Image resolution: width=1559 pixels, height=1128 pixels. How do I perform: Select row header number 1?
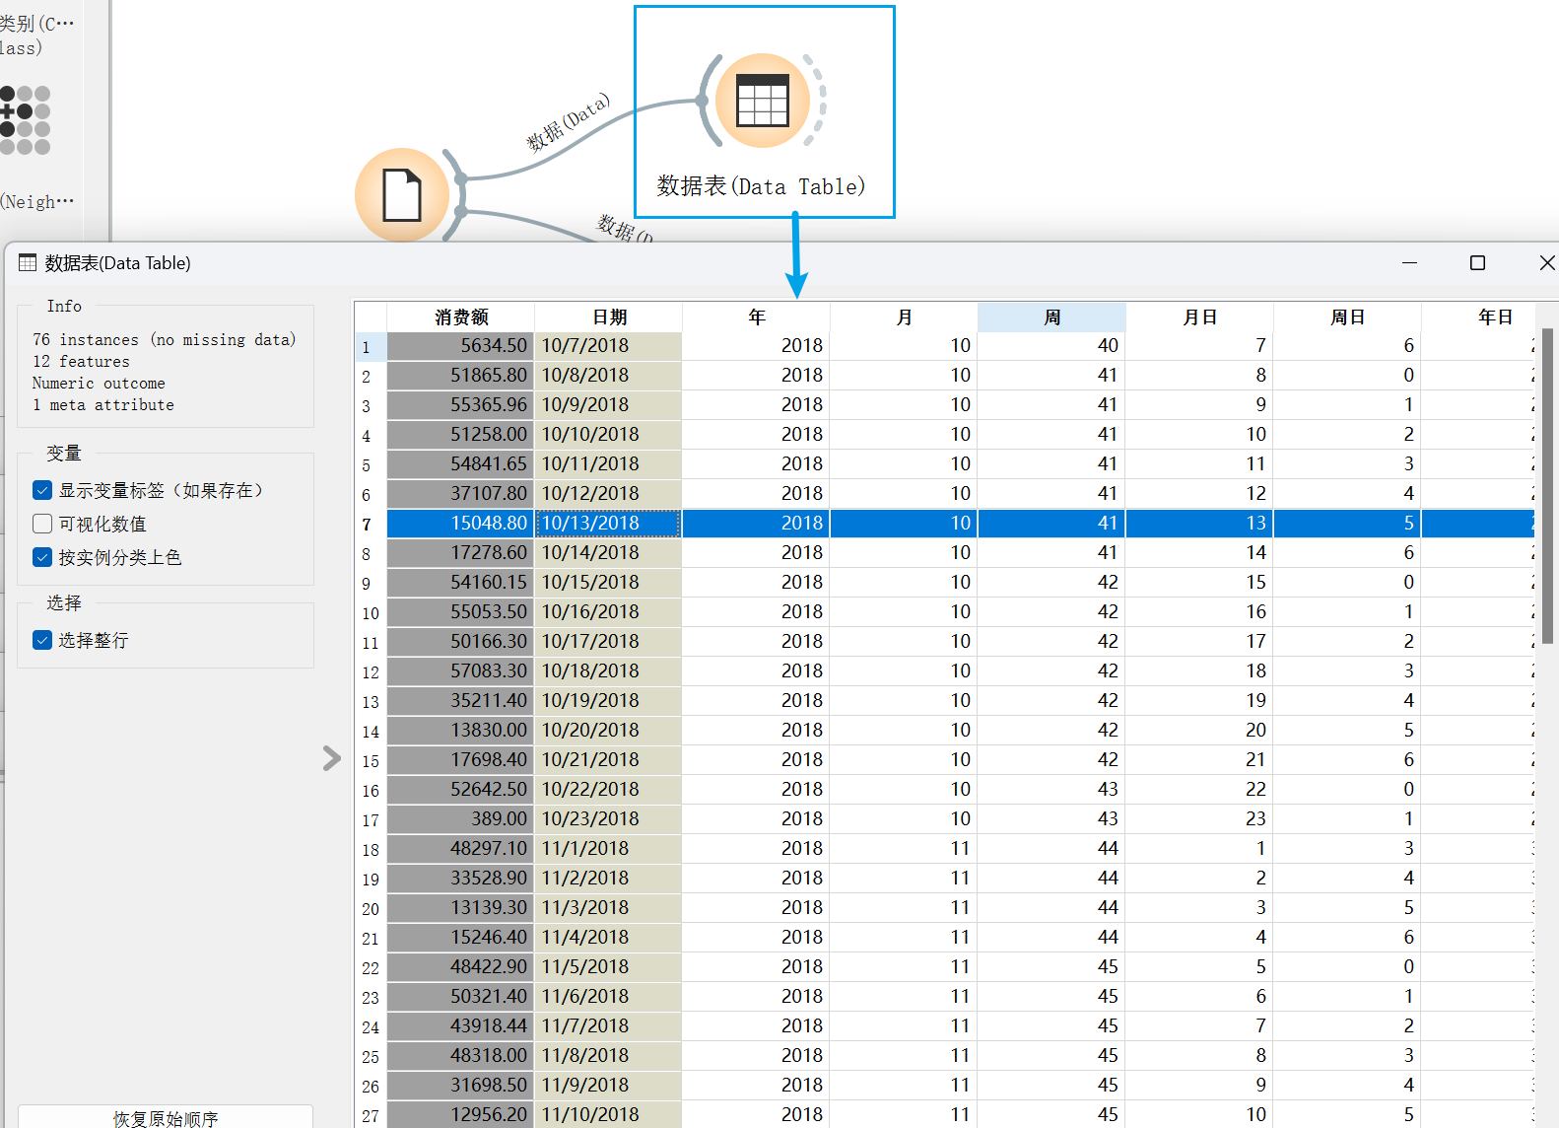click(371, 346)
